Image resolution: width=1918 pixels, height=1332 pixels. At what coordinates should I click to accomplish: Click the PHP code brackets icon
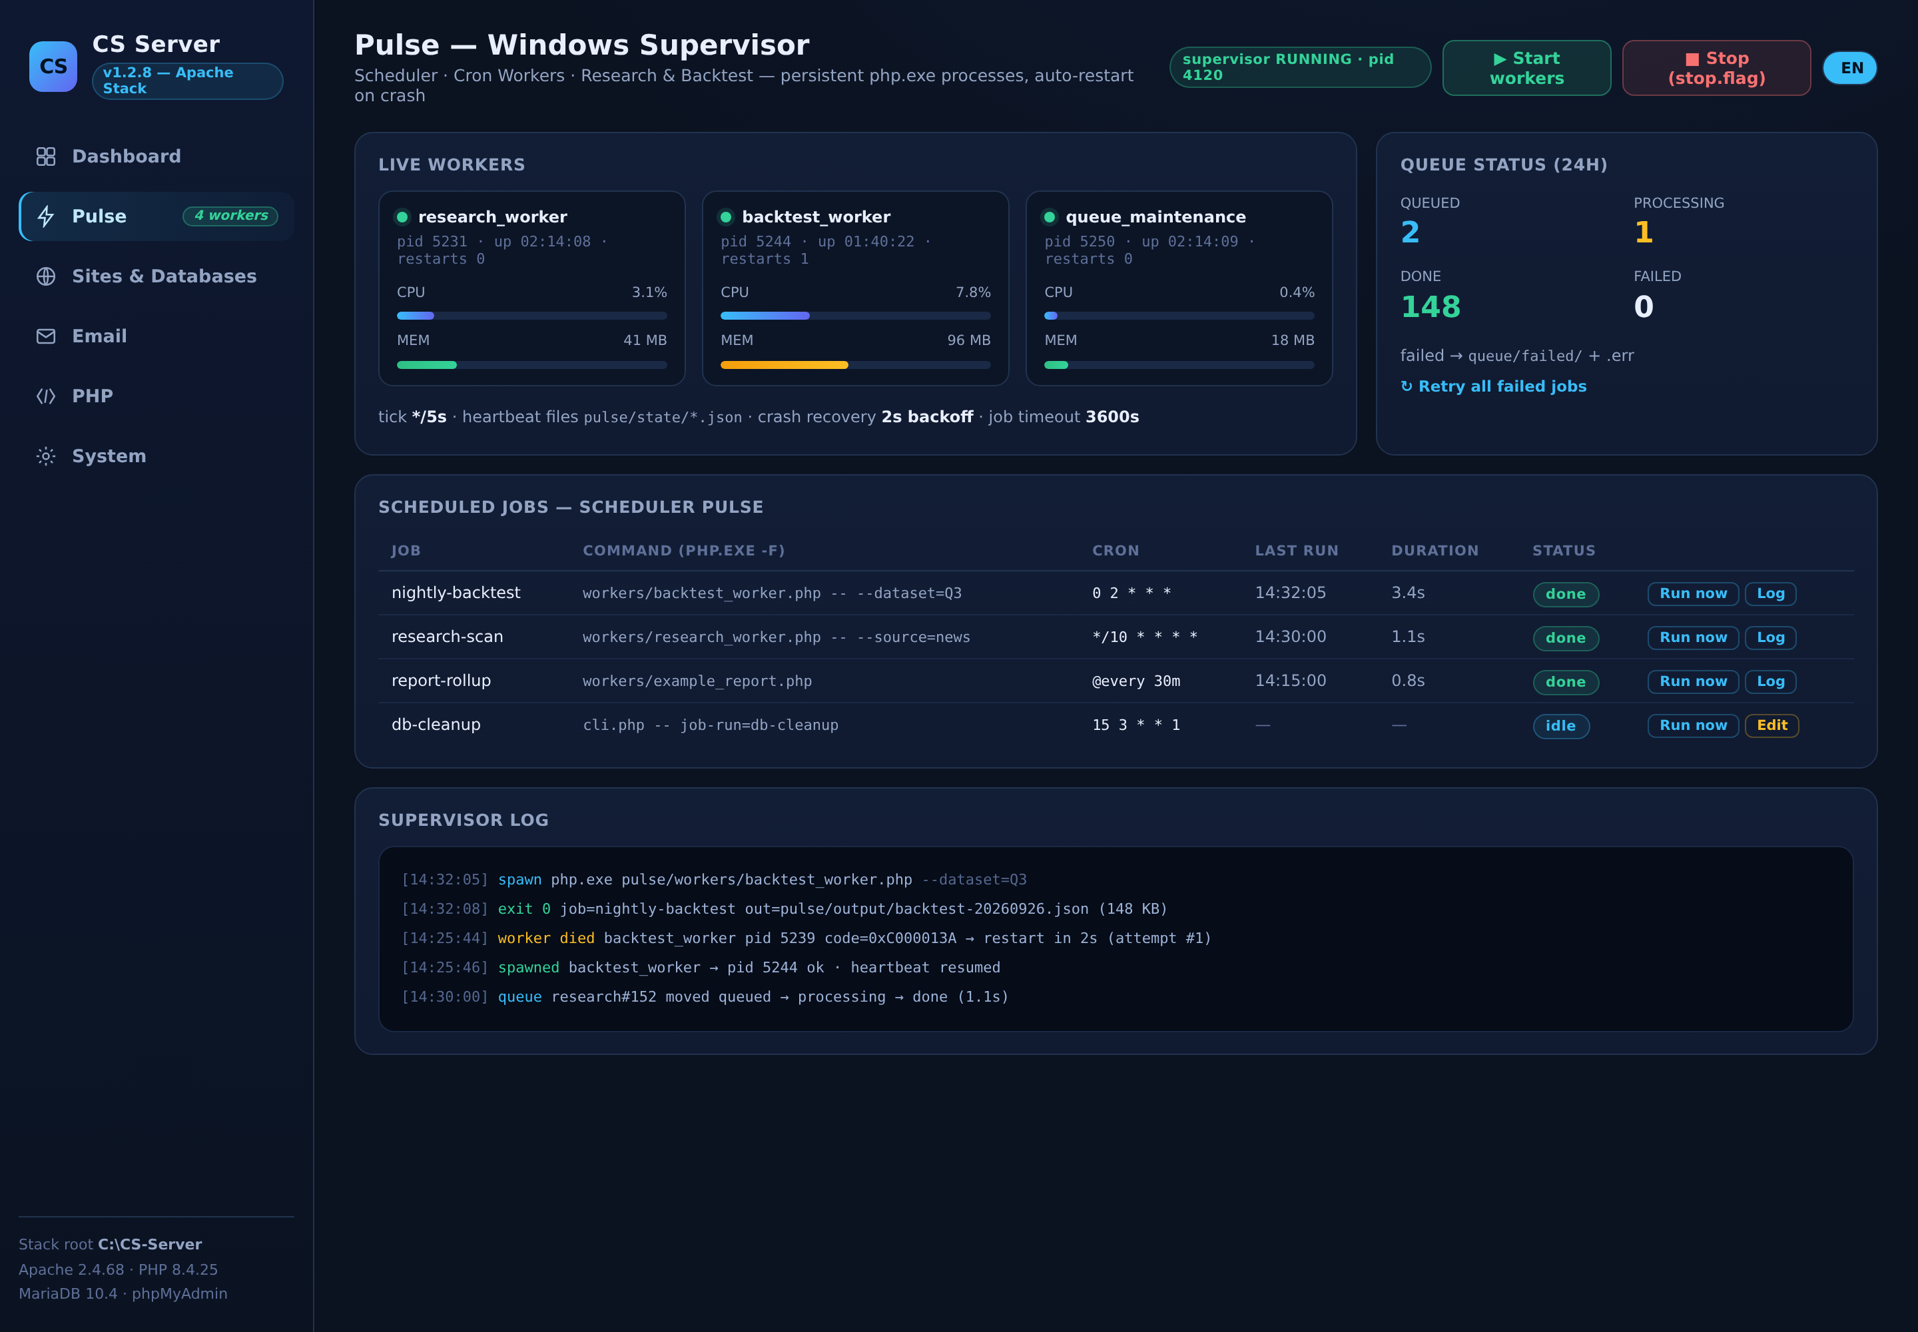[x=46, y=396]
